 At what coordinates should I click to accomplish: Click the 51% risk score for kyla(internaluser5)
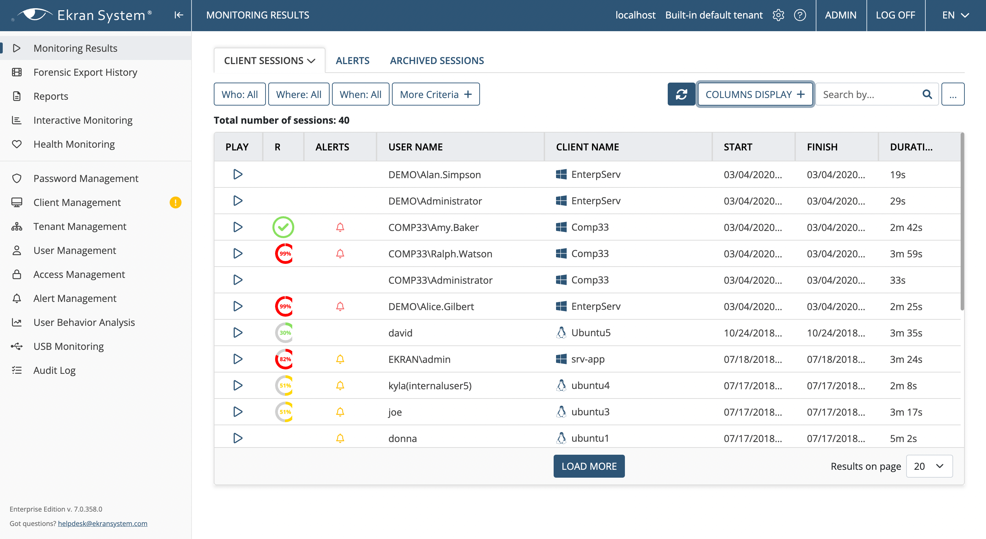click(284, 386)
